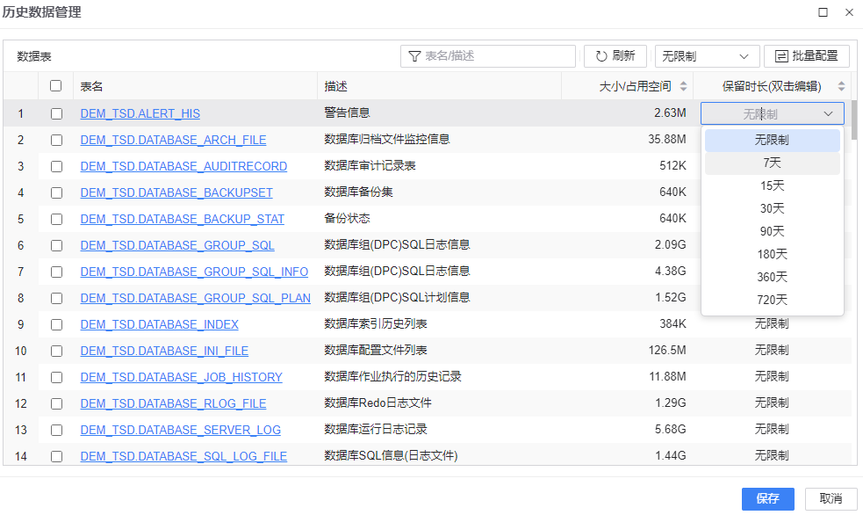The width and height of the screenshot is (863, 515).
Task: Check the box for DEM_TSD.ALERT_HIS row
Action: (57, 113)
